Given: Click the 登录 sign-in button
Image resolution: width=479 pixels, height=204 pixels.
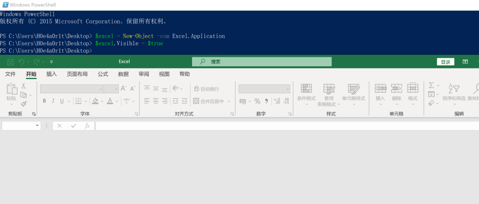Looking at the screenshot, I should coord(445,62).
